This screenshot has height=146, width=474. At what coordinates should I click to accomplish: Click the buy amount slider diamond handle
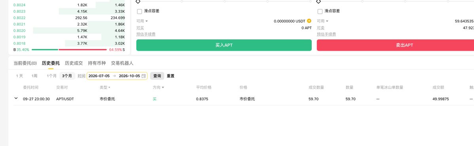click(138, 2)
